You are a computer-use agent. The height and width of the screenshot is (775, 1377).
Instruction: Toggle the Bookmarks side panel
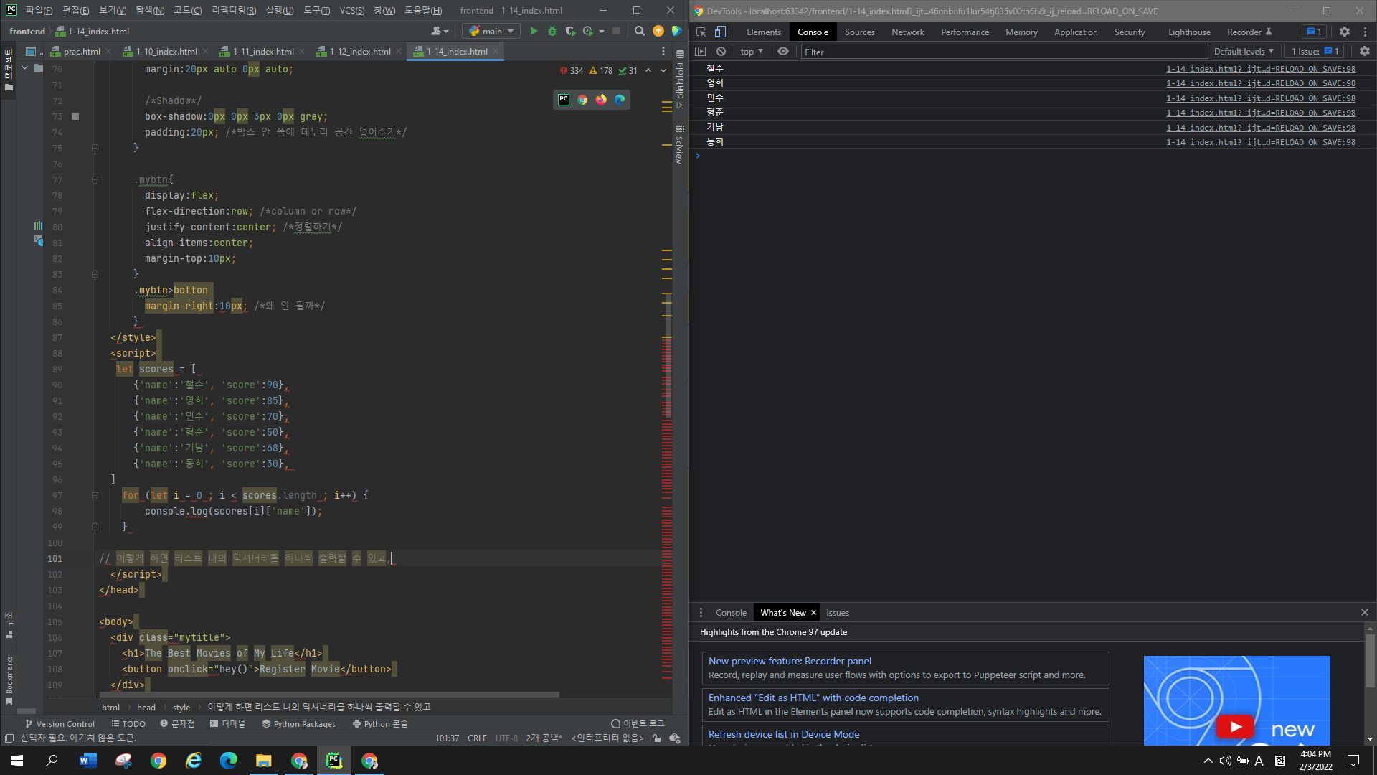(9, 680)
